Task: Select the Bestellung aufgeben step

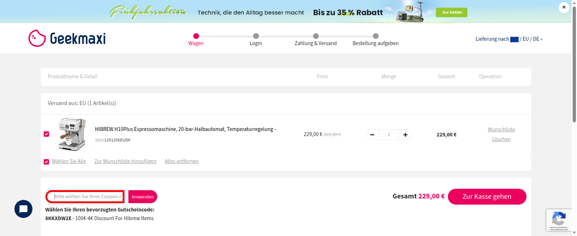Action: coord(375,40)
